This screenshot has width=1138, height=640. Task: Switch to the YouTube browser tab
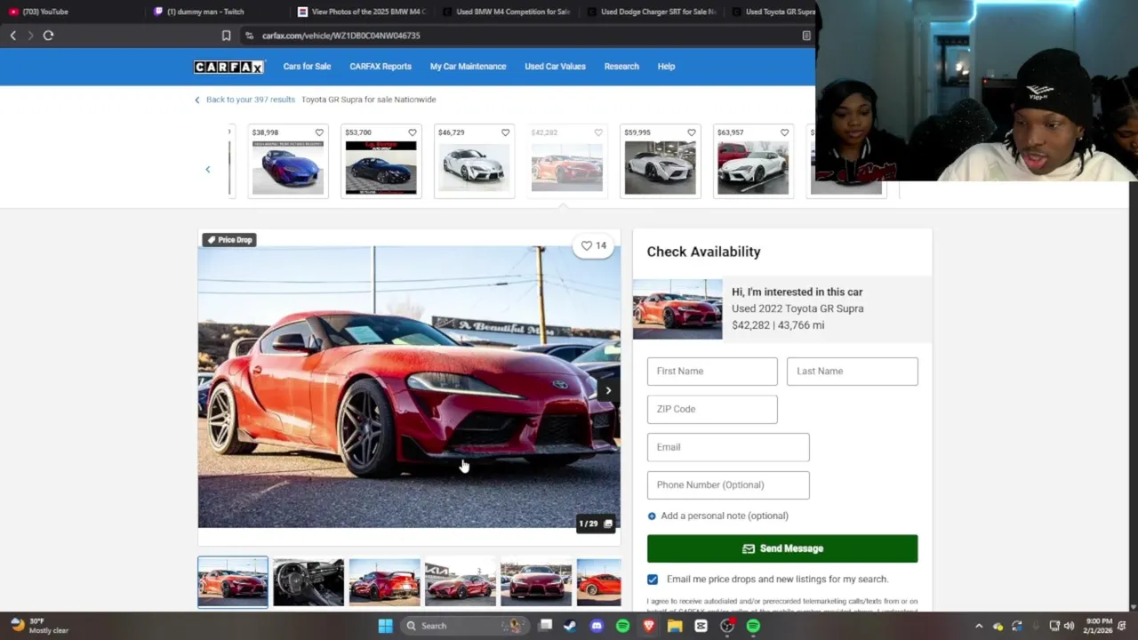pyautogui.click(x=71, y=12)
